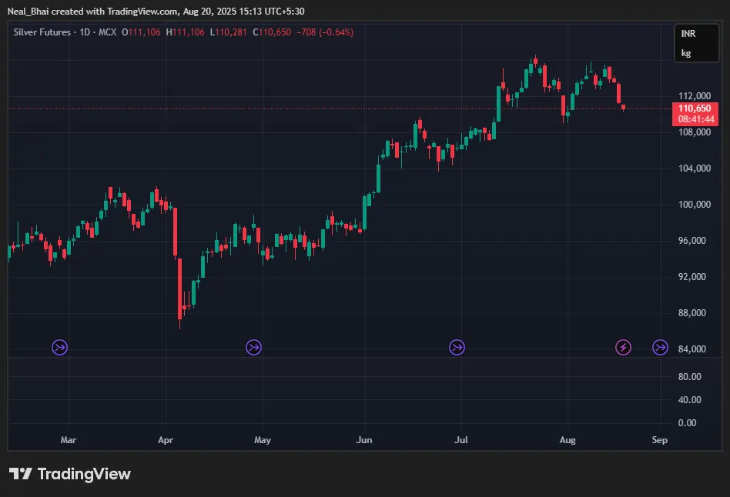
Task: Click the open value O111,106
Action: (141, 32)
